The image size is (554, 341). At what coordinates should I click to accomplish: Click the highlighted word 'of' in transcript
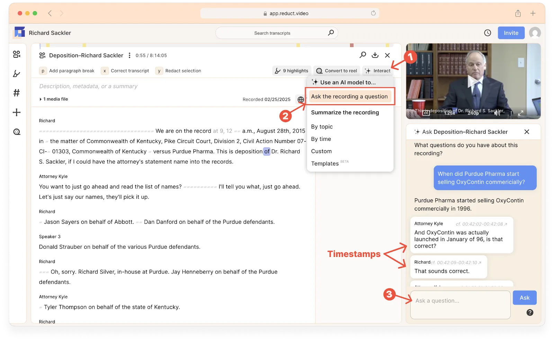[267, 151]
